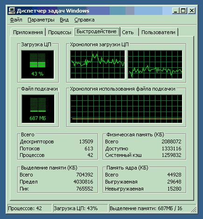The width and height of the screenshot is (203, 219).
Task: Click the Загрузка ЦП 43 % meter
Action: pos(37,64)
